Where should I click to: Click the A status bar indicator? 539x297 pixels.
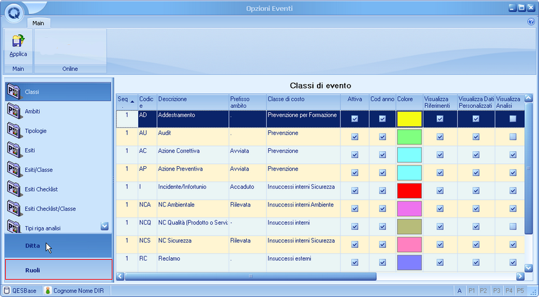[459, 291]
